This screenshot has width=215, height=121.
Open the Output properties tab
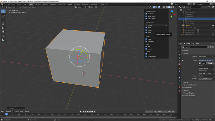tap(179, 55)
